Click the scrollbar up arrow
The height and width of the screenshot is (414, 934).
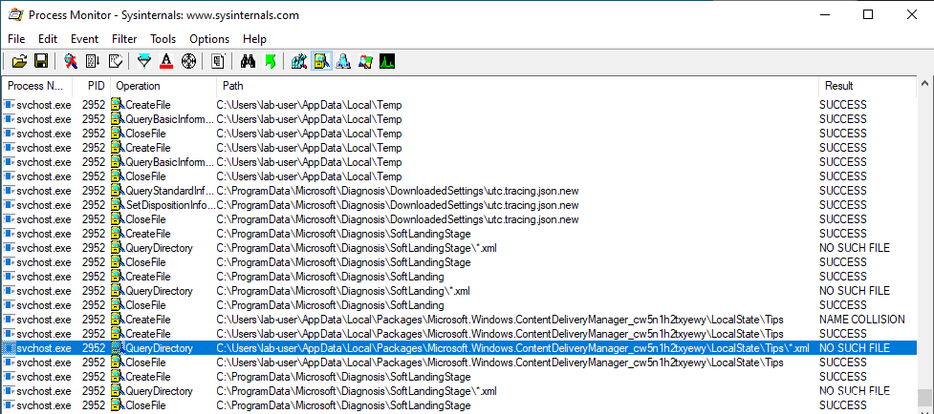(924, 84)
